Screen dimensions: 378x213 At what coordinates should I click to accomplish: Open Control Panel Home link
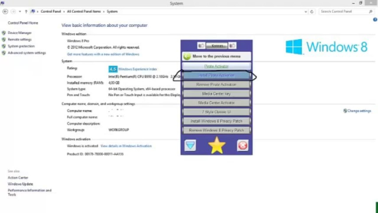point(23,23)
